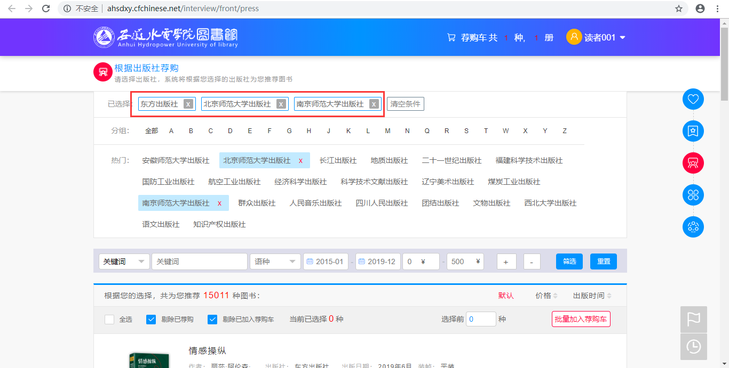Expand the 语种 language dropdown
Image resolution: width=729 pixels, height=368 pixels.
click(275, 261)
